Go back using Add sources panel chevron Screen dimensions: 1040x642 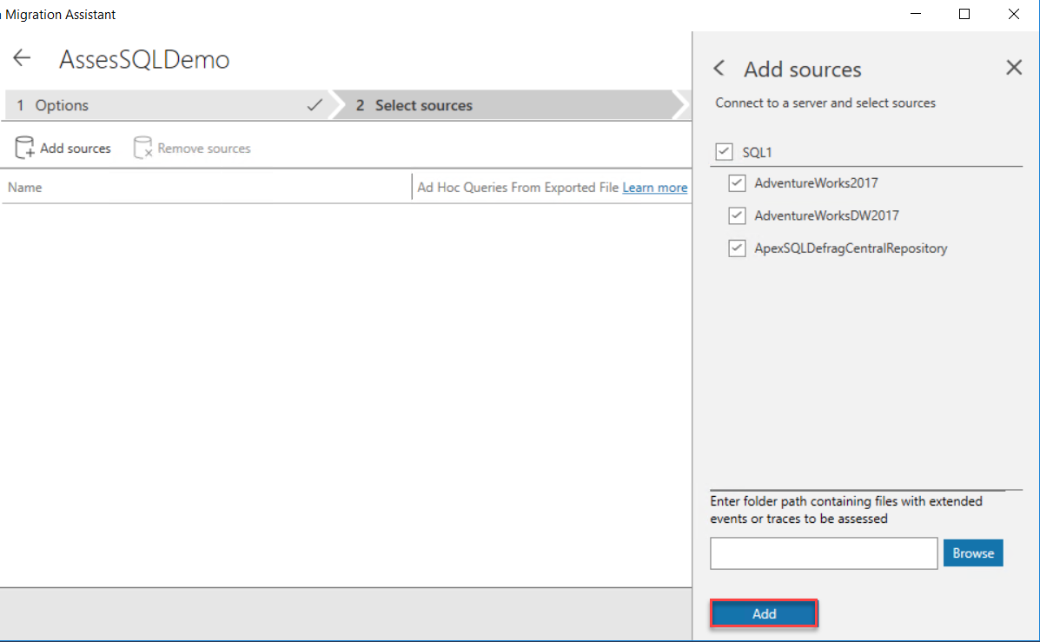[719, 69]
